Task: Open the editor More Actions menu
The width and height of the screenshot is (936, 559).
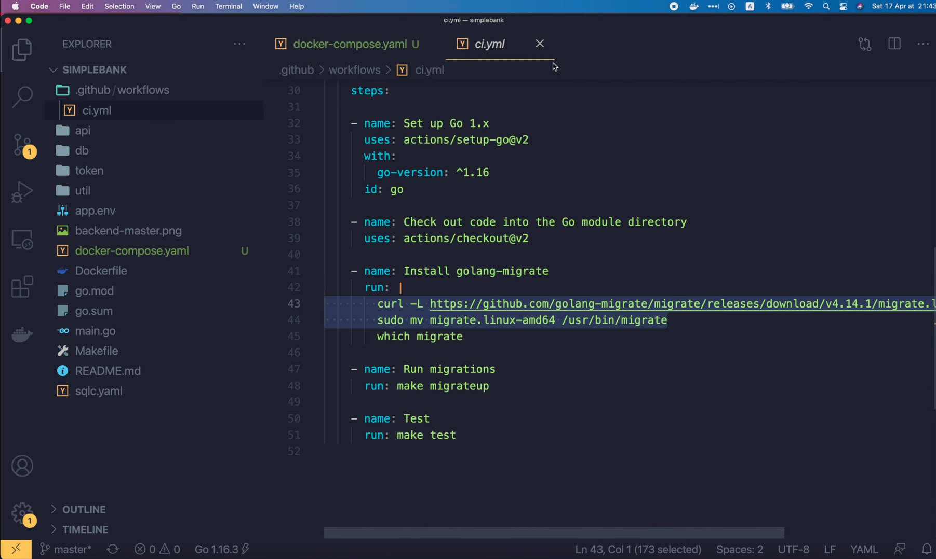Action: (923, 44)
